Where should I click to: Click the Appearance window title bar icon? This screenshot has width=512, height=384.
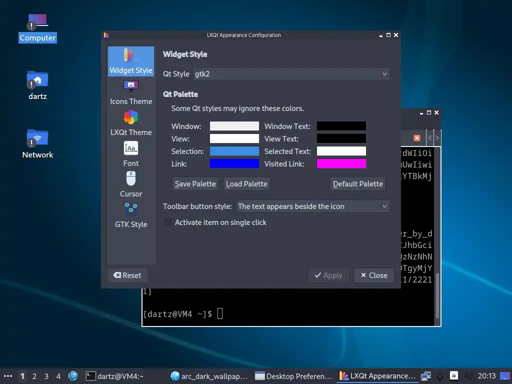(x=106, y=35)
